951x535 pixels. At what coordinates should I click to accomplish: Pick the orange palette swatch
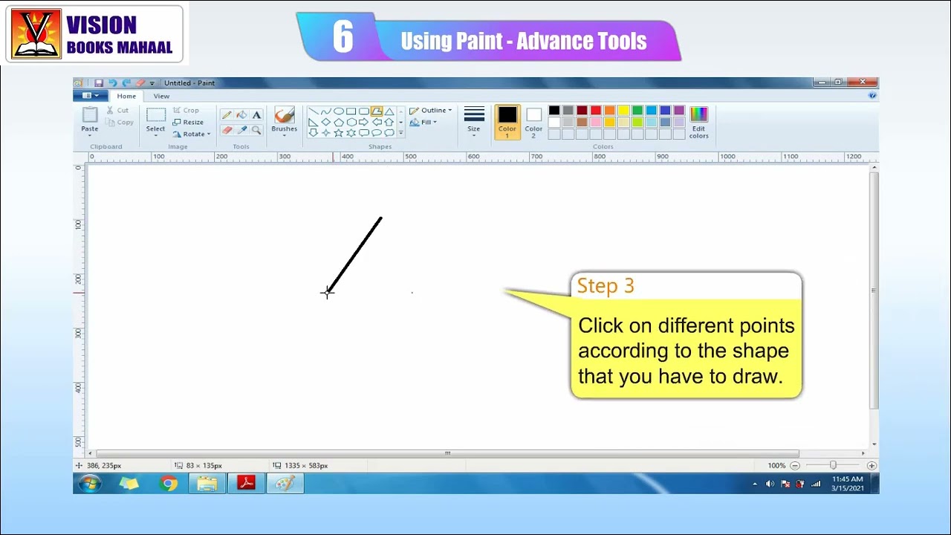[609, 111]
